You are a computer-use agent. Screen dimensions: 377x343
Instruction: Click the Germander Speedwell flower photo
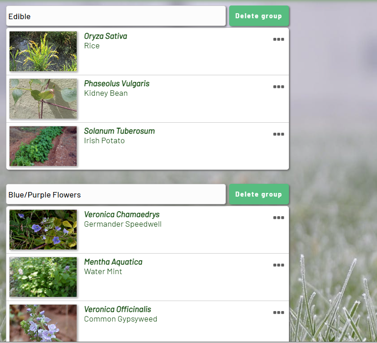point(43,229)
